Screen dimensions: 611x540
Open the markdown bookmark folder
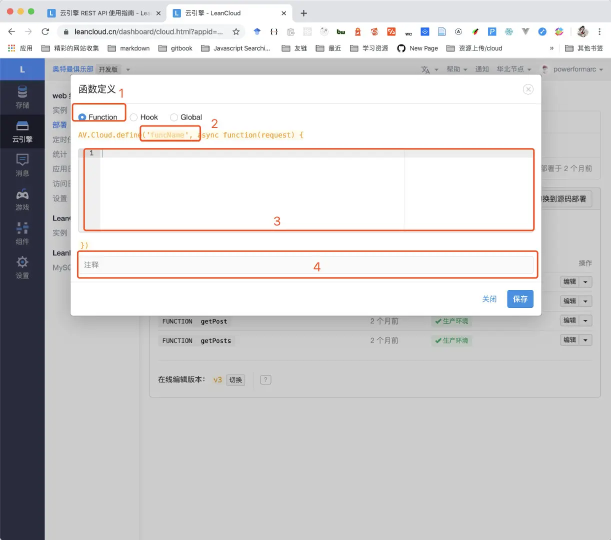click(x=129, y=48)
